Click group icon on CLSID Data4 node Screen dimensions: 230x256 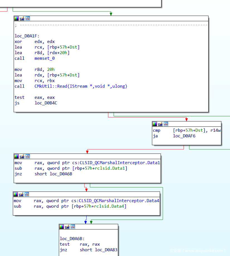[x=27, y=194]
